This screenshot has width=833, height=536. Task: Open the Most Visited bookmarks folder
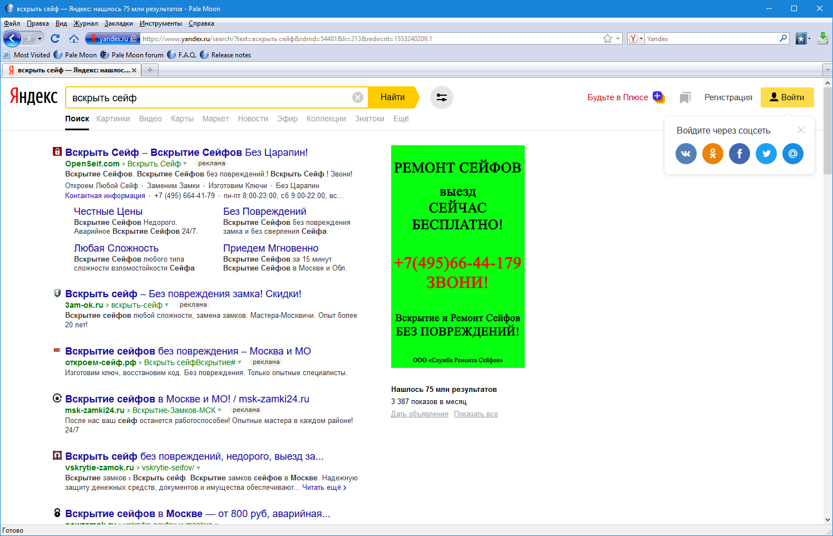pyautogui.click(x=27, y=55)
